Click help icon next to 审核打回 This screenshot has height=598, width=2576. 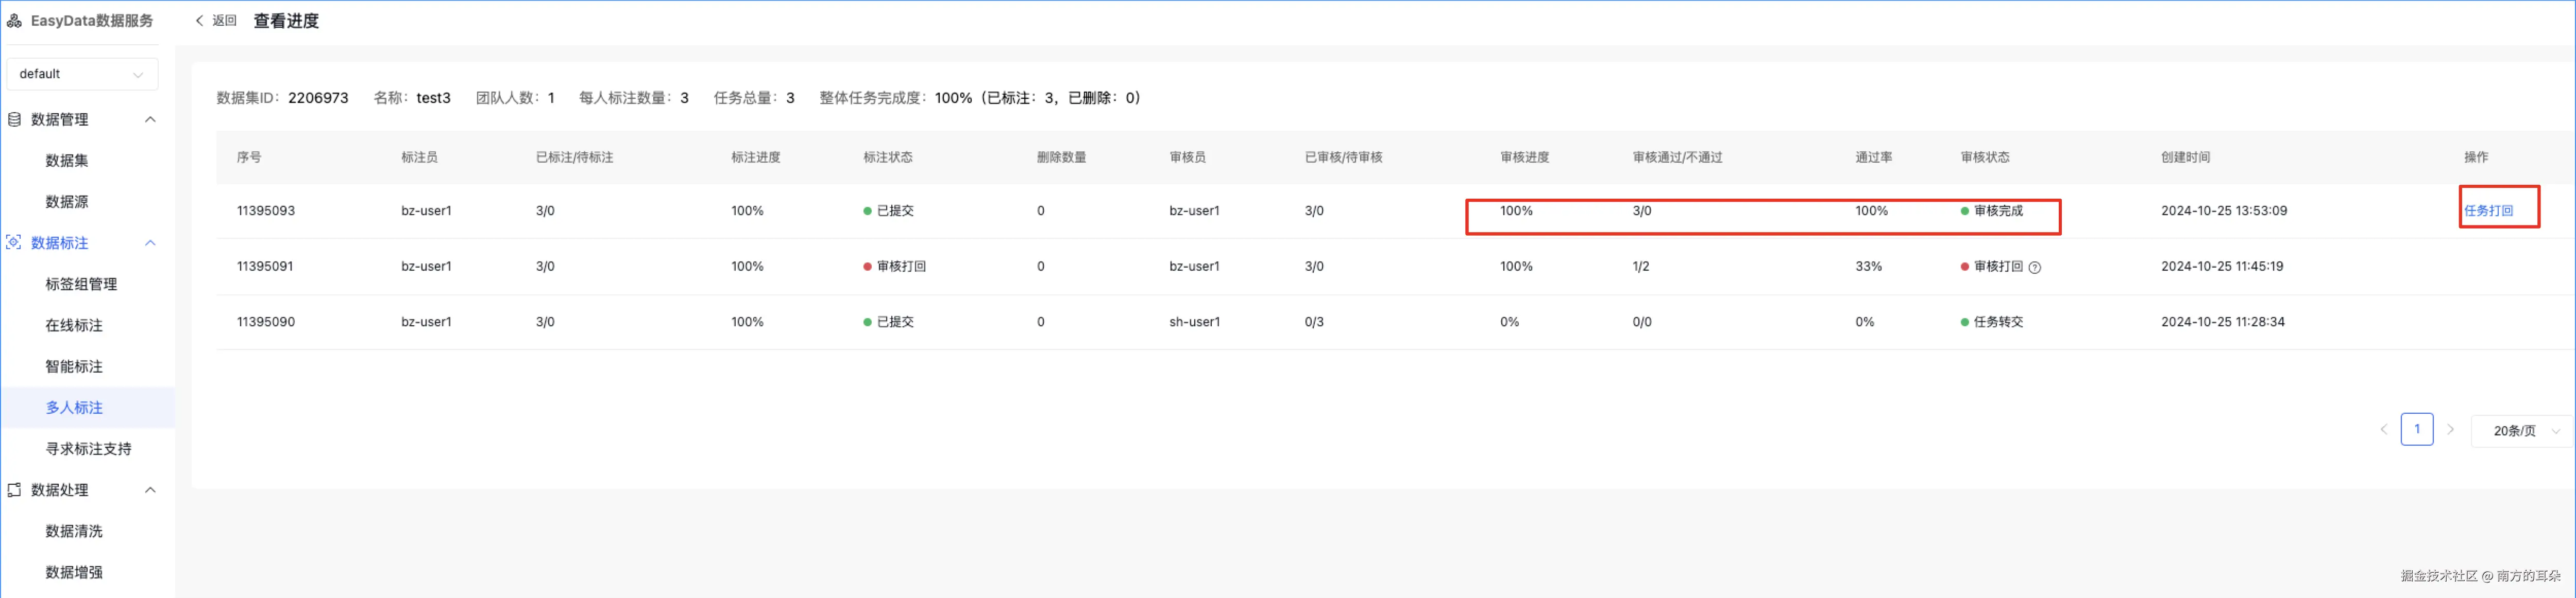pos(2034,268)
